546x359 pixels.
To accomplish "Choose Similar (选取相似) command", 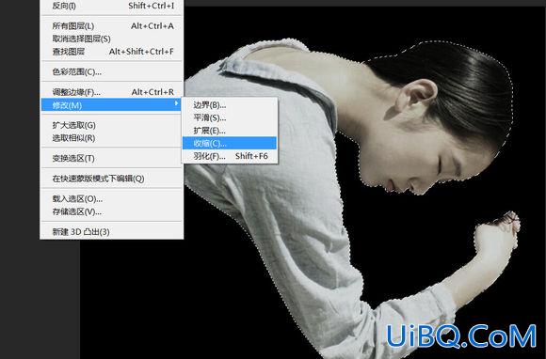I will pos(112,138).
